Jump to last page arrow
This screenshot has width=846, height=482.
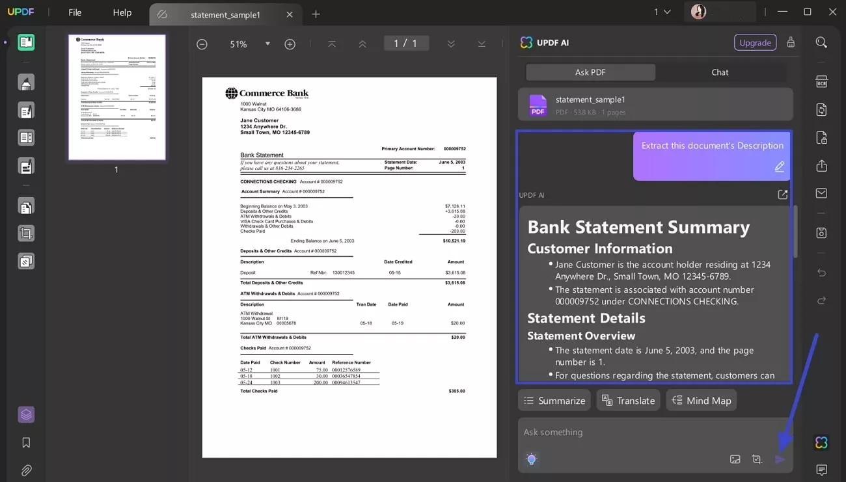pos(482,44)
